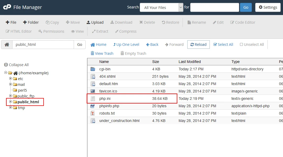Viewport: 283px width, 157px height.
Task: Sort files by the Last Modified column
Action: [189, 62]
